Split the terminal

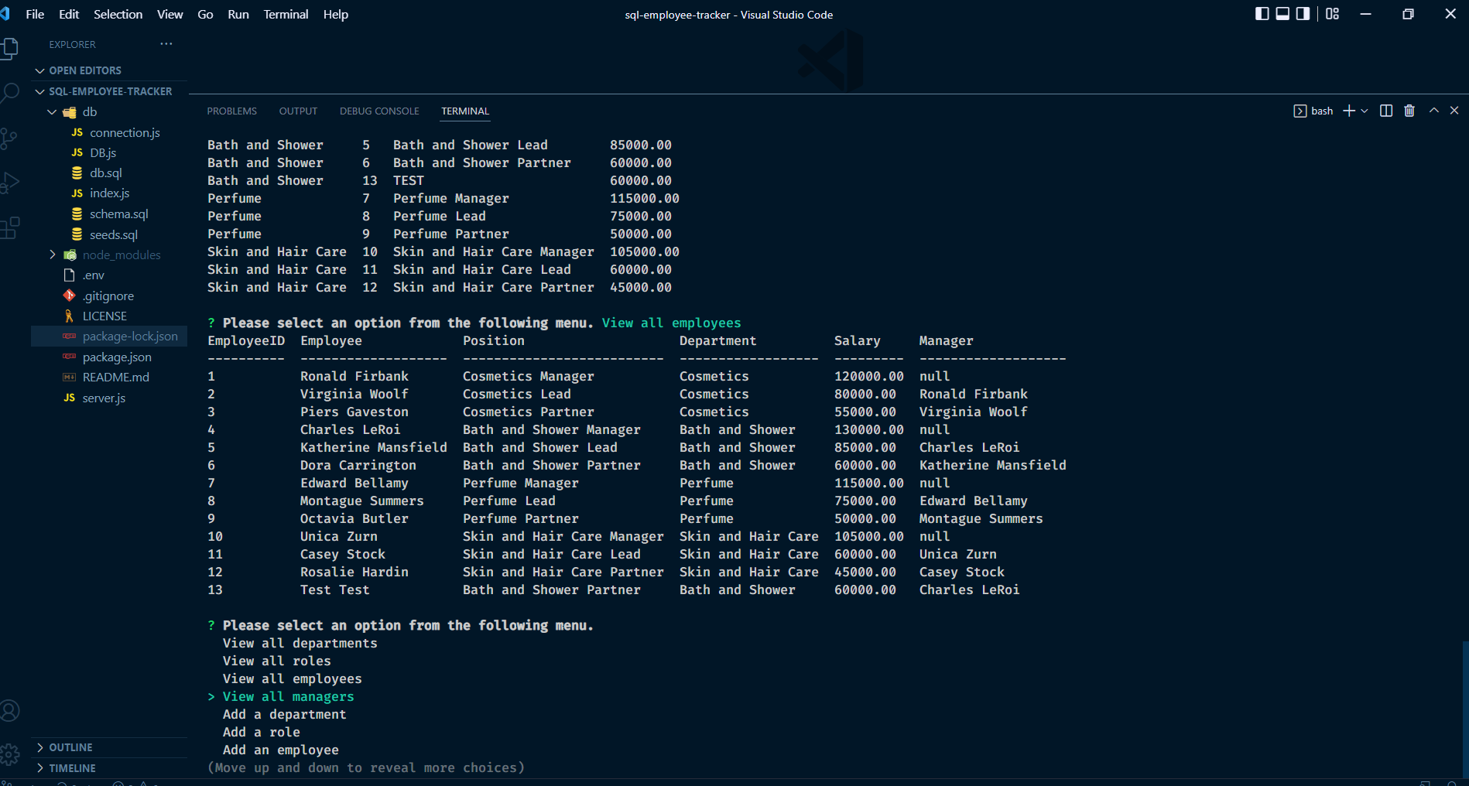1385,111
